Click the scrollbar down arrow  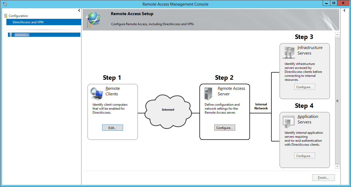pos(337,166)
